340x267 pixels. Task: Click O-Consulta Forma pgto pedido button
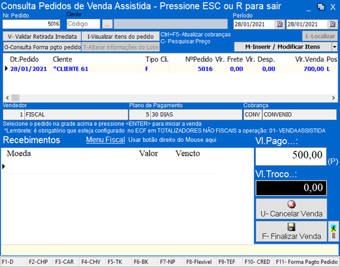(42, 47)
